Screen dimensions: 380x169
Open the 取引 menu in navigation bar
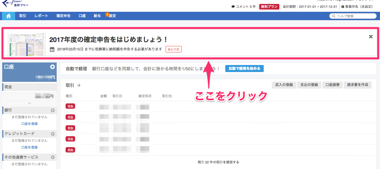(x=23, y=16)
